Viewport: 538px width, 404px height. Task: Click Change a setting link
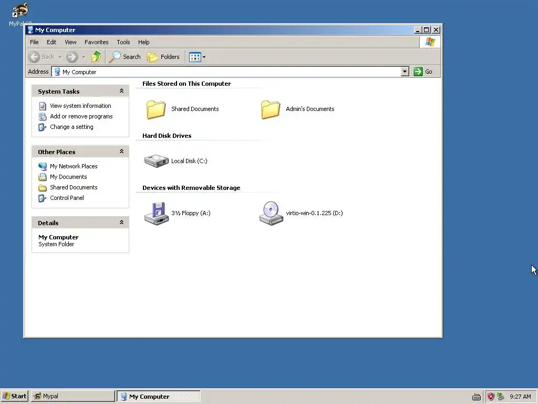coord(71,127)
